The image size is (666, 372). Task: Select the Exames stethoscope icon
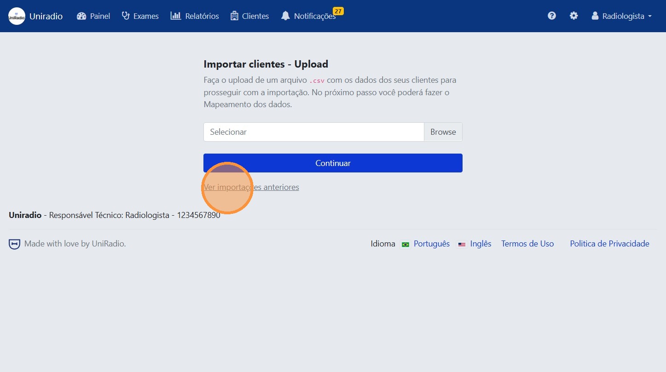click(x=125, y=15)
